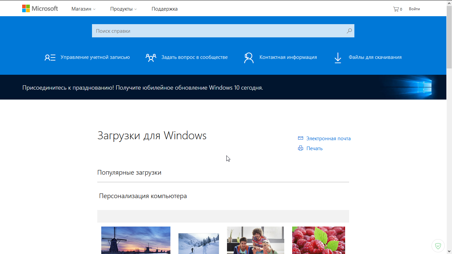Open Файлы для скачивания link
This screenshot has width=452, height=254.
[x=375, y=57]
